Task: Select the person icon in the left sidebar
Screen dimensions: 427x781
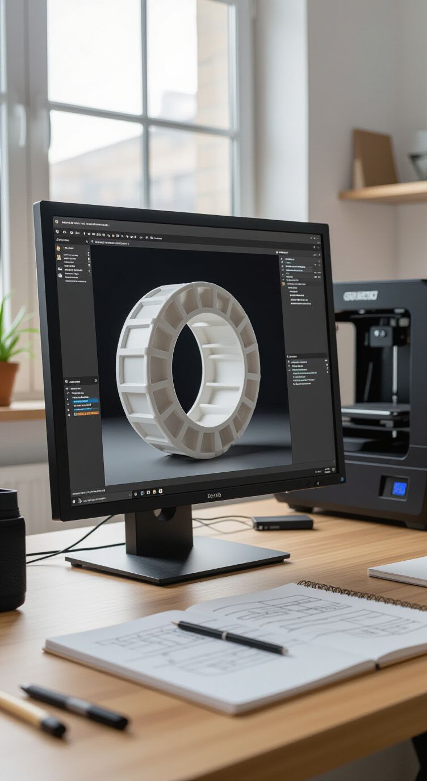Action: (59, 257)
